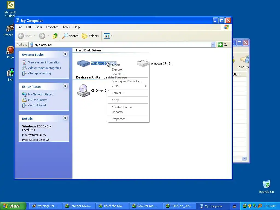Screen dimensions: 280x210
Task: Select the CD Drive (D:) icon
Action: pyautogui.click(x=83, y=91)
